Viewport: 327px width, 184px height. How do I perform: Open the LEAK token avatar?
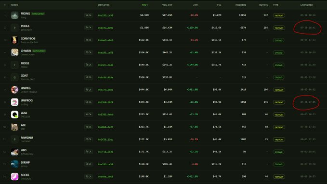(14, 114)
